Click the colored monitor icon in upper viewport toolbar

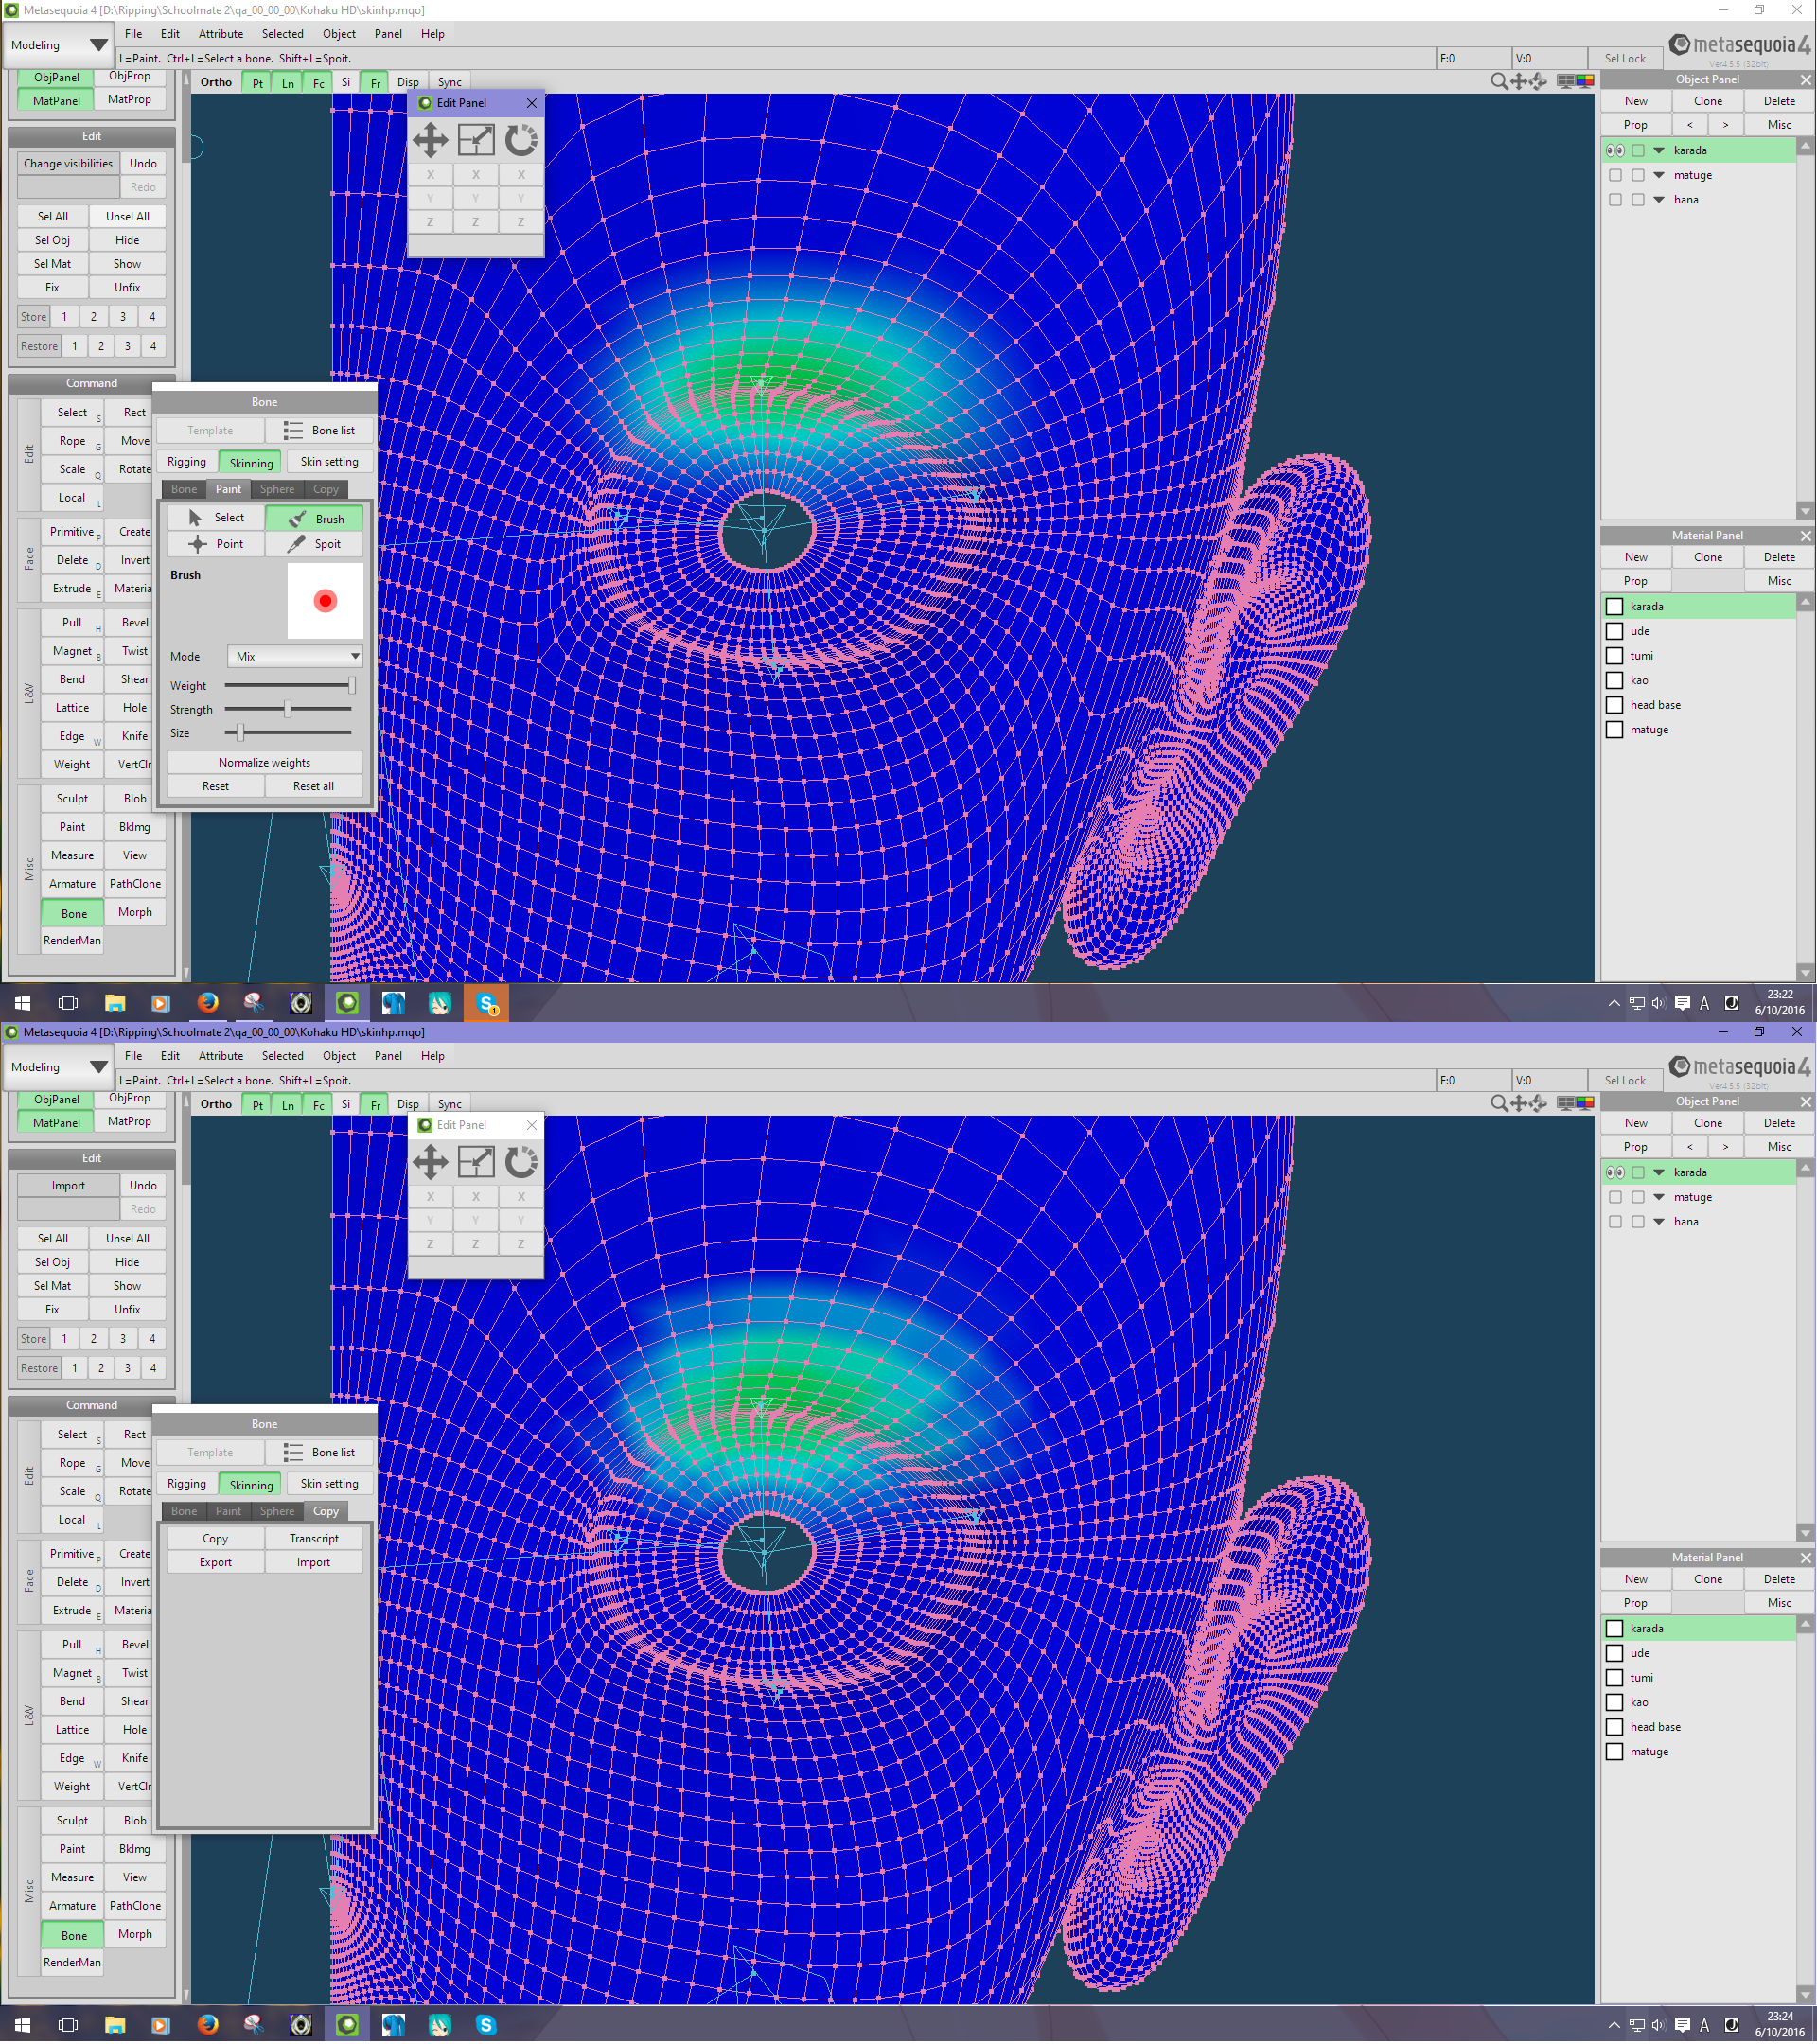coord(1585,82)
